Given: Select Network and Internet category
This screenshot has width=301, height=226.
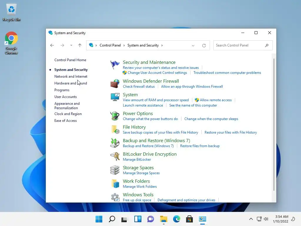Looking at the screenshot, I should coord(71,77).
